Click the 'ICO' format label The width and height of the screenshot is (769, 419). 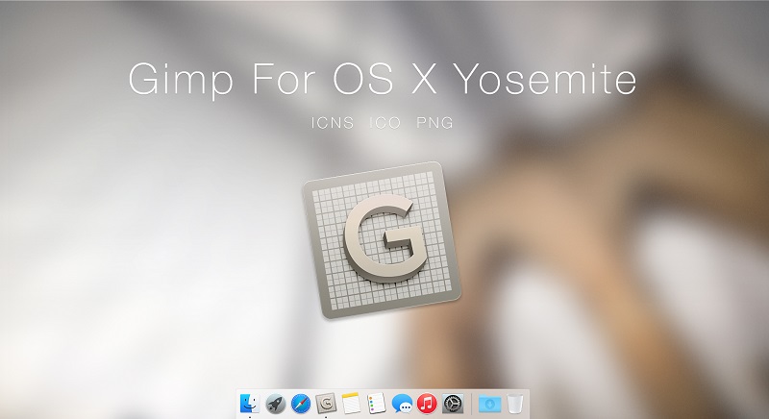(384, 122)
